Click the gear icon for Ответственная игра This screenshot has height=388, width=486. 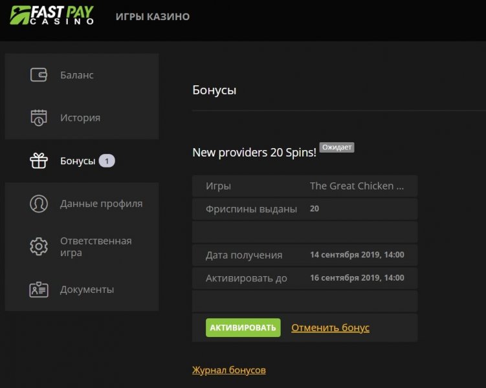coord(39,246)
